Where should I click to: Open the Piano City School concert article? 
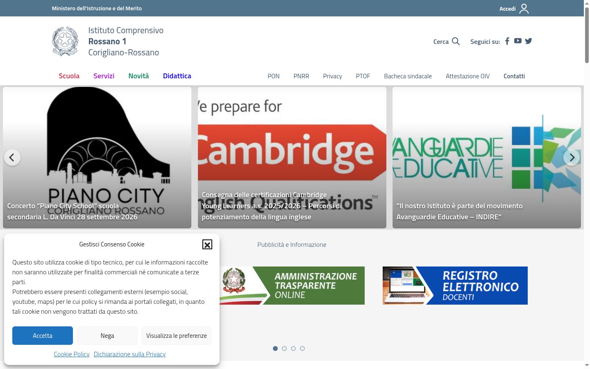97,157
